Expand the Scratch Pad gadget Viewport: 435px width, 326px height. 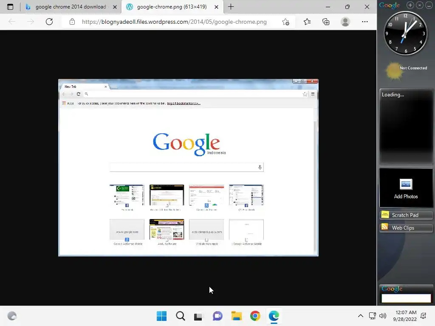pyautogui.click(x=406, y=215)
